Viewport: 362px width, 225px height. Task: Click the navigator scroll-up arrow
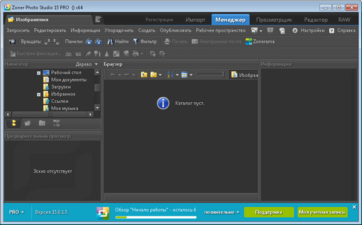[x=97, y=73]
